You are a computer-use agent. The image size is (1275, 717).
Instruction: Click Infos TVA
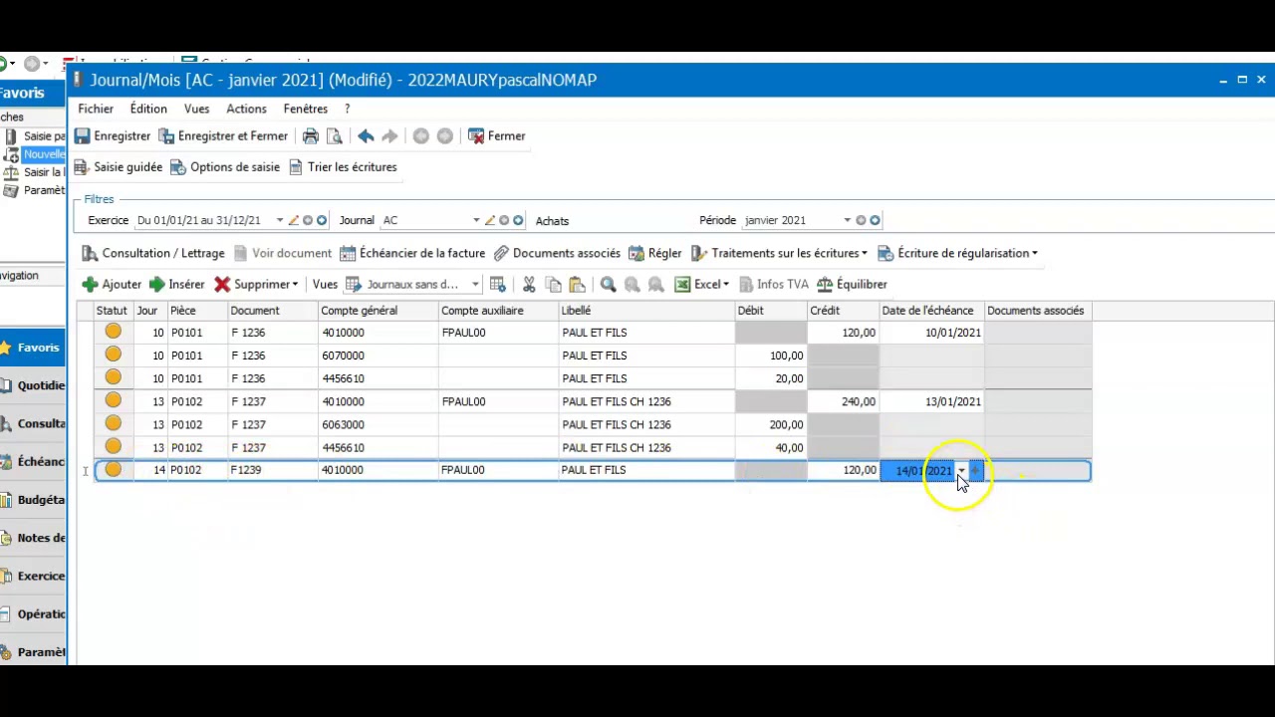(773, 285)
